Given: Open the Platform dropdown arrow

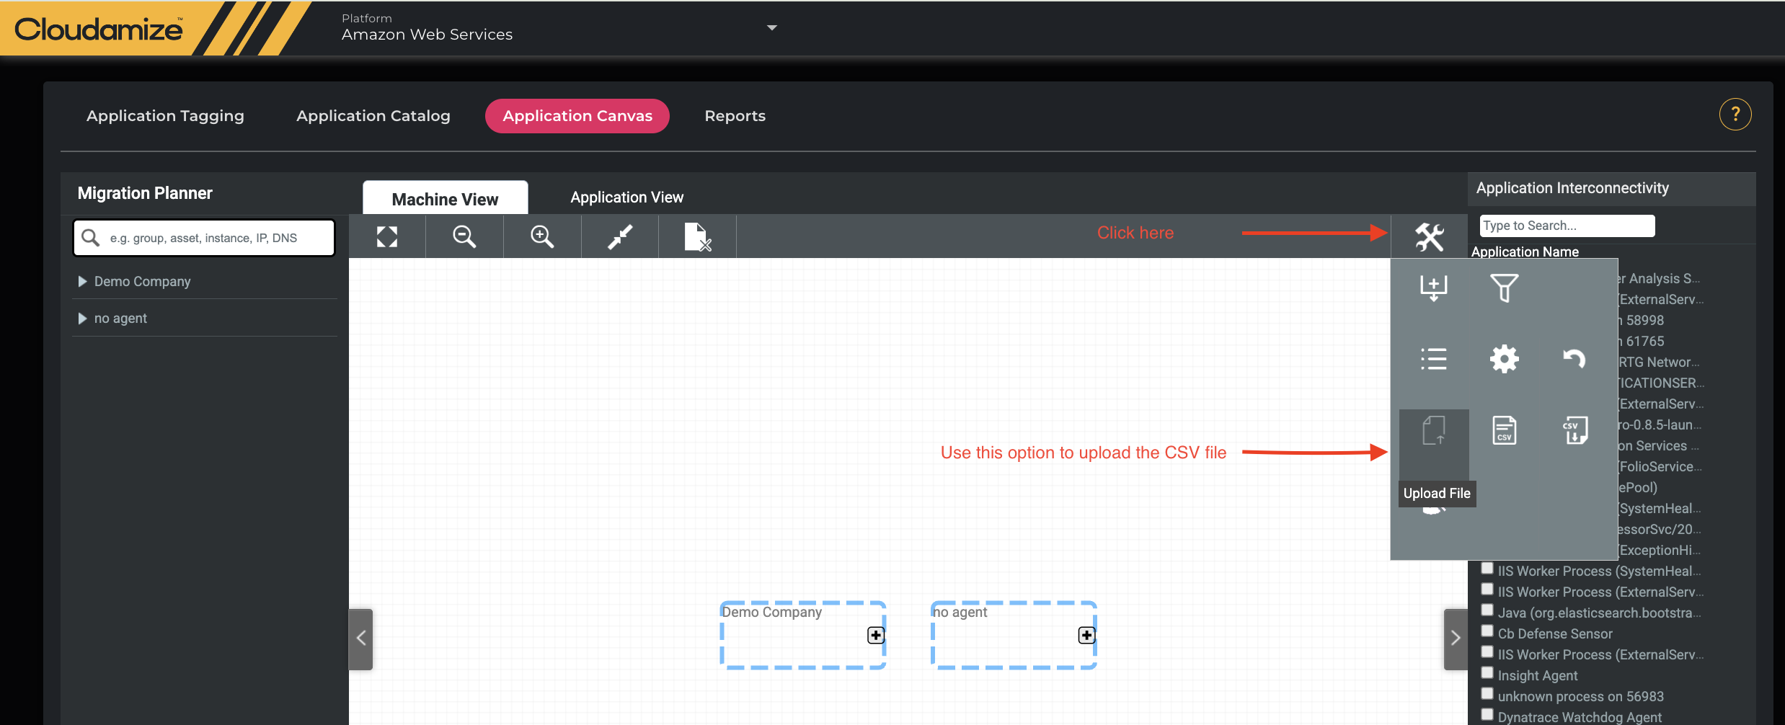Looking at the screenshot, I should tap(771, 28).
